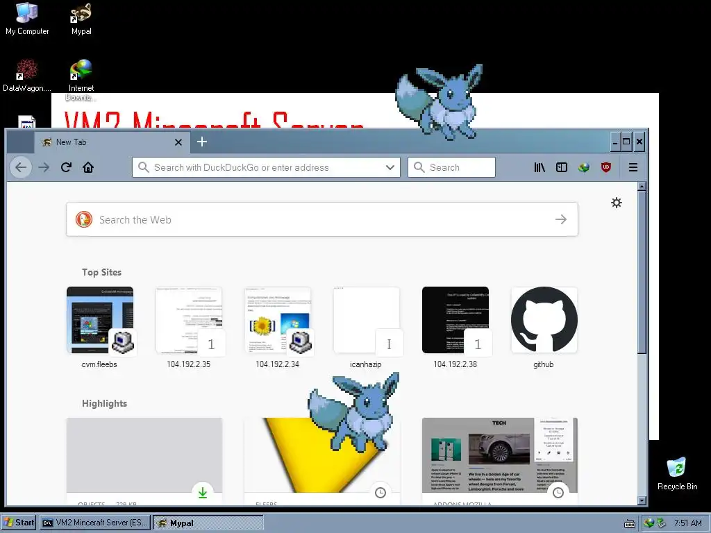Toggle the sidebar view icon
The height and width of the screenshot is (533, 711).
tap(561, 167)
